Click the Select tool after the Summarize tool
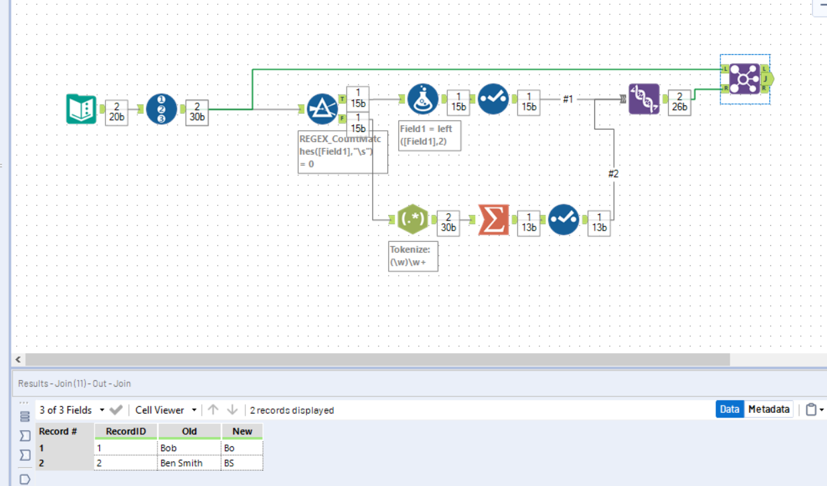 (563, 219)
